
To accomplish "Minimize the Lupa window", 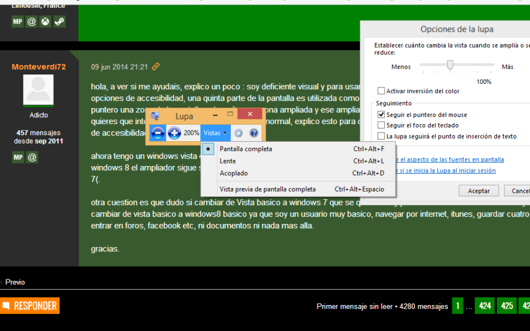I will tap(215, 115).
